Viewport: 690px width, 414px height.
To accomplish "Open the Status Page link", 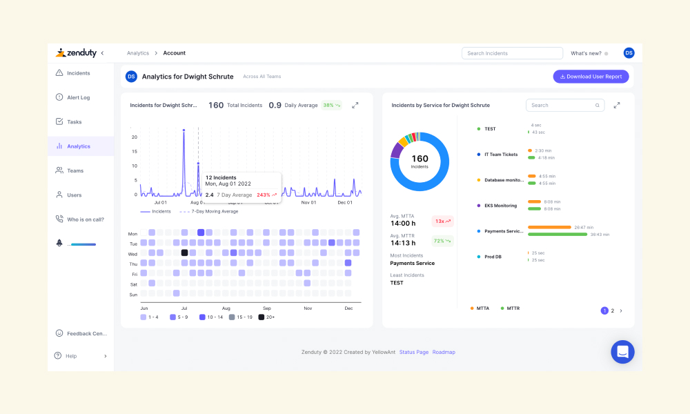I will click(413, 352).
